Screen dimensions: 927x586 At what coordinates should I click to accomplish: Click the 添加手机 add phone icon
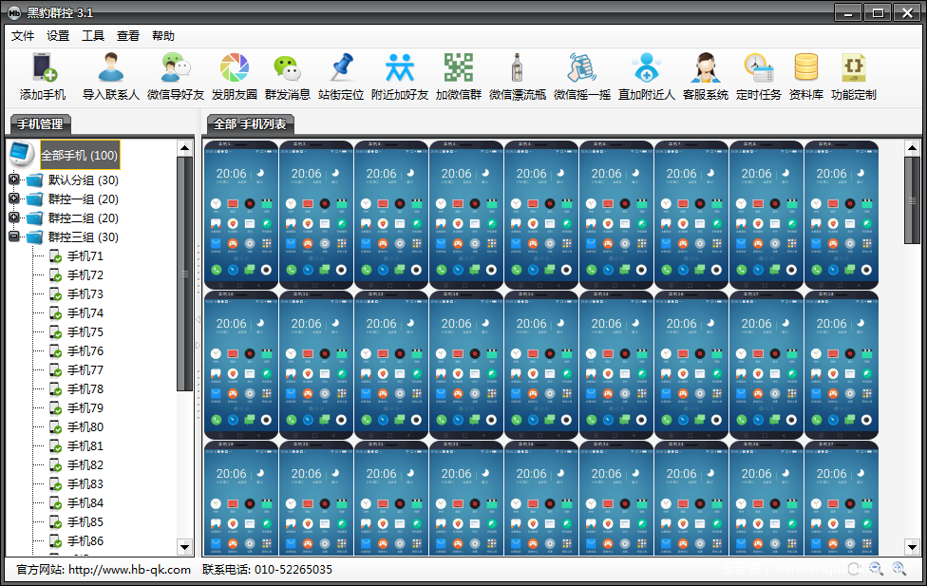(44, 69)
